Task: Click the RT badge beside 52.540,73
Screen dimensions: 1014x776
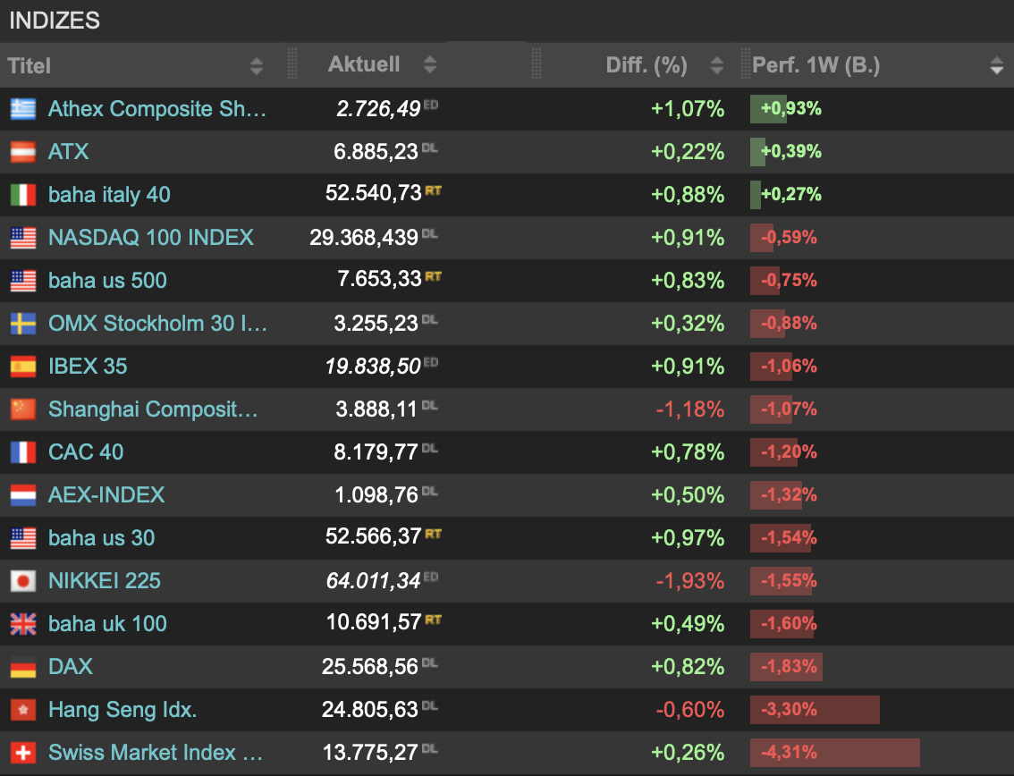Action: pyautogui.click(x=434, y=190)
